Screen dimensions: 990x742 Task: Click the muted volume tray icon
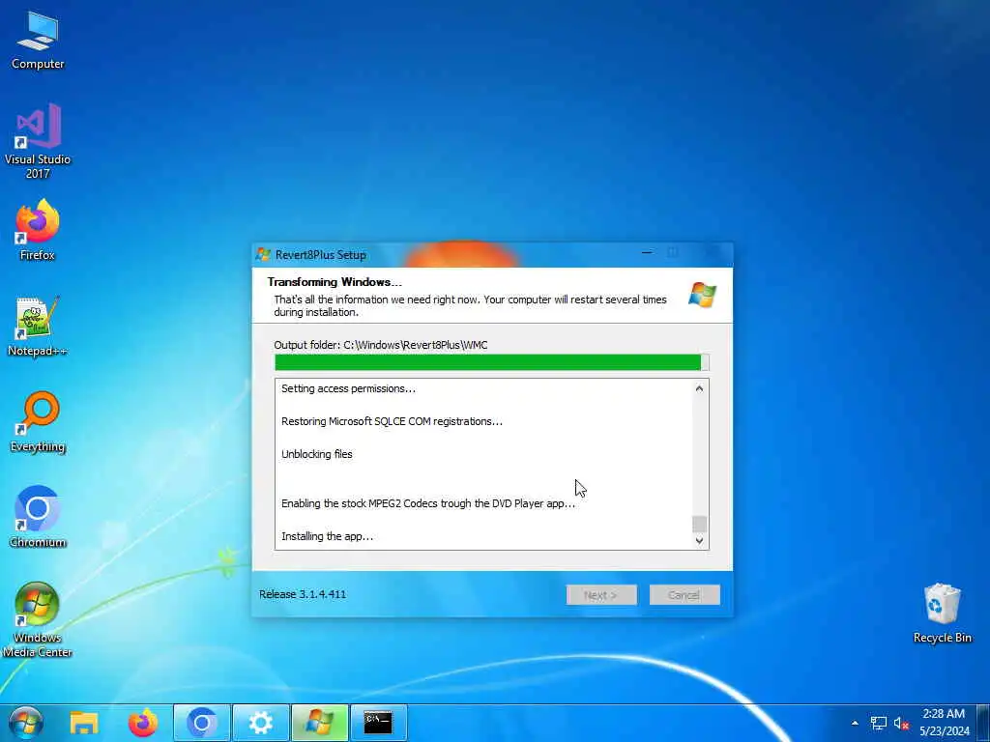[901, 723]
